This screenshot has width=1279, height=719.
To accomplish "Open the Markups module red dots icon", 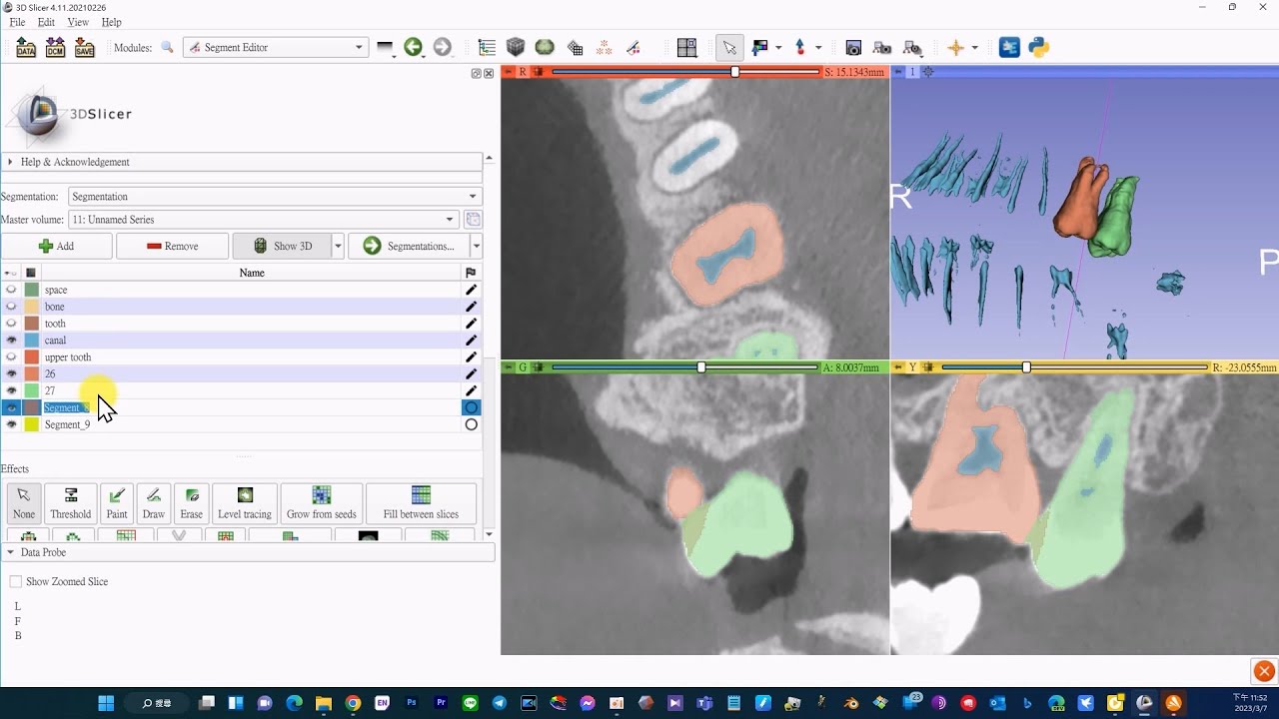I will coord(604,47).
